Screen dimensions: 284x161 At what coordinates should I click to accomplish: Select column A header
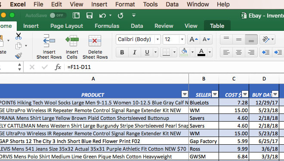[93, 79]
